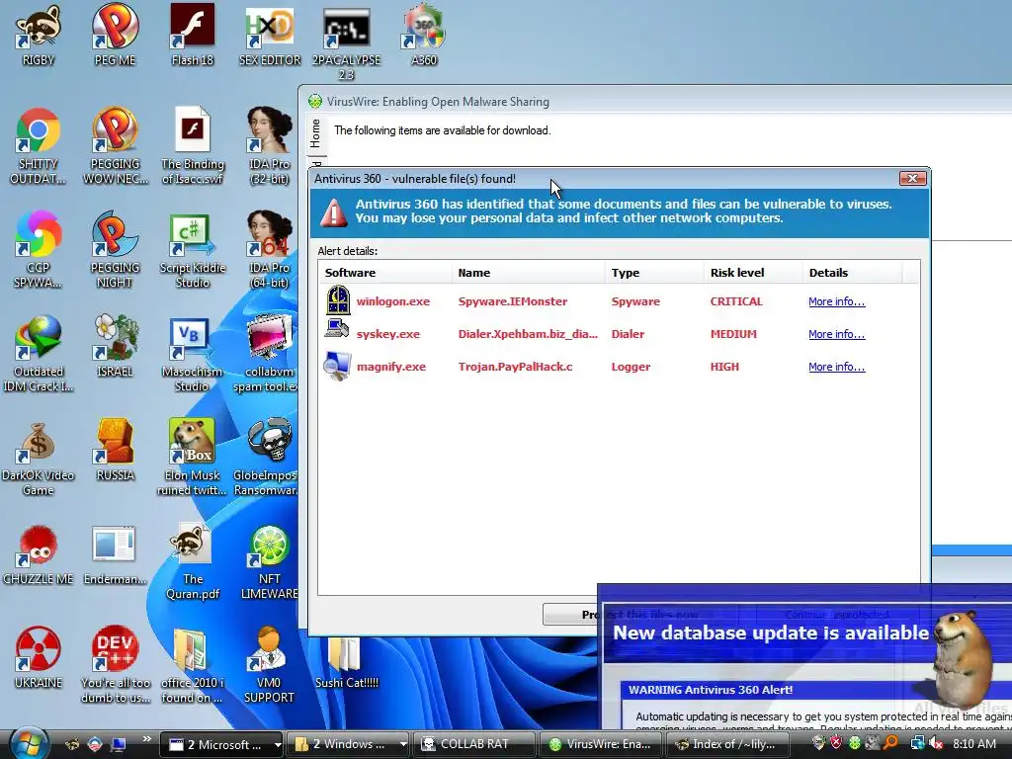Open The Quran.pdf file
This screenshot has width=1012, height=759.
click(193, 561)
